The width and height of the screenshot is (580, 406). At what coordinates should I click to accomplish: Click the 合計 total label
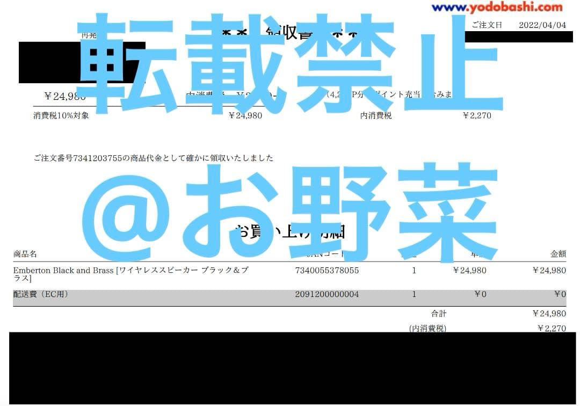(438, 313)
